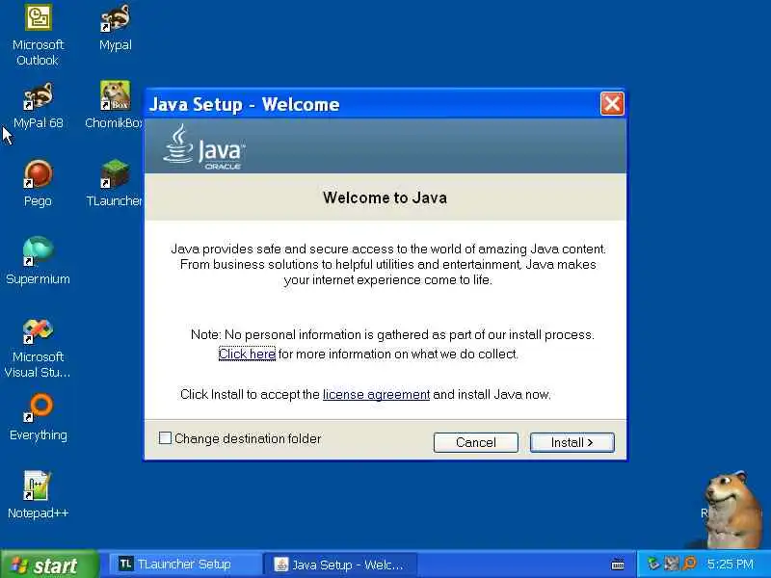Image resolution: width=771 pixels, height=578 pixels.
Task: Open the on-screen keyboard tray icon
Action: (618, 565)
